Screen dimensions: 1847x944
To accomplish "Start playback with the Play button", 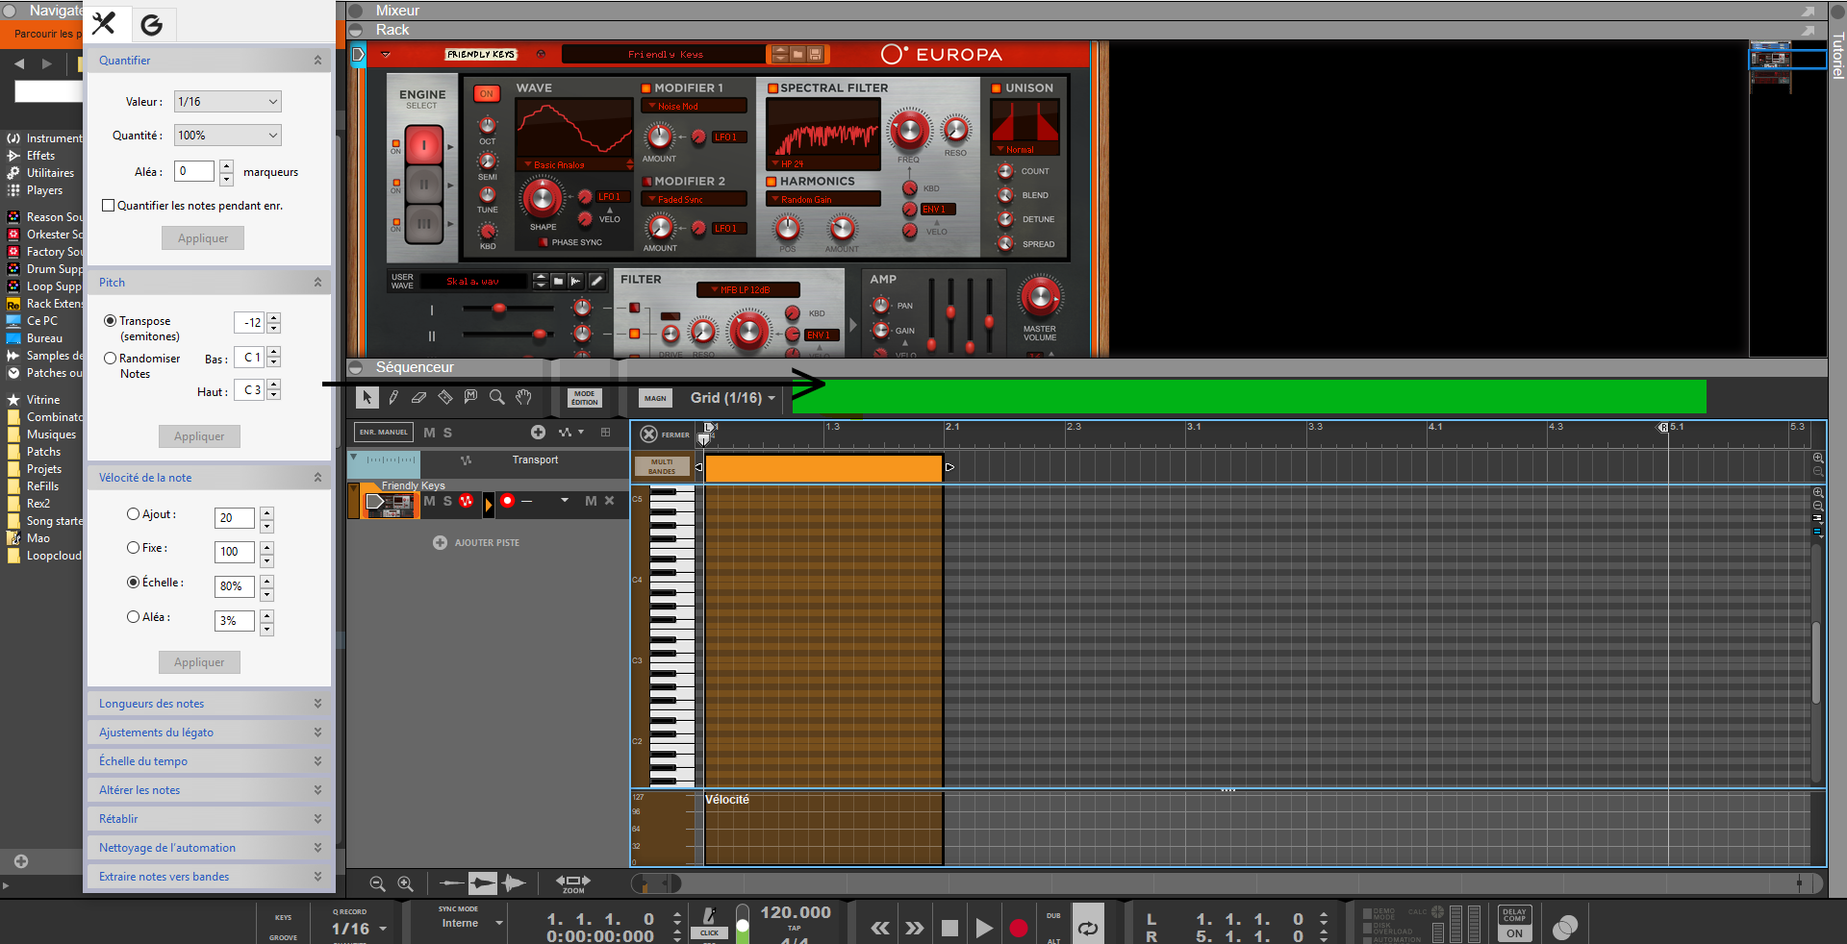I will tap(983, 928).
